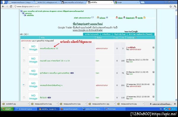The width and height of the screenshot is (178, 117).
Task: Click the view count 201
Action: (x=123, y=85)
